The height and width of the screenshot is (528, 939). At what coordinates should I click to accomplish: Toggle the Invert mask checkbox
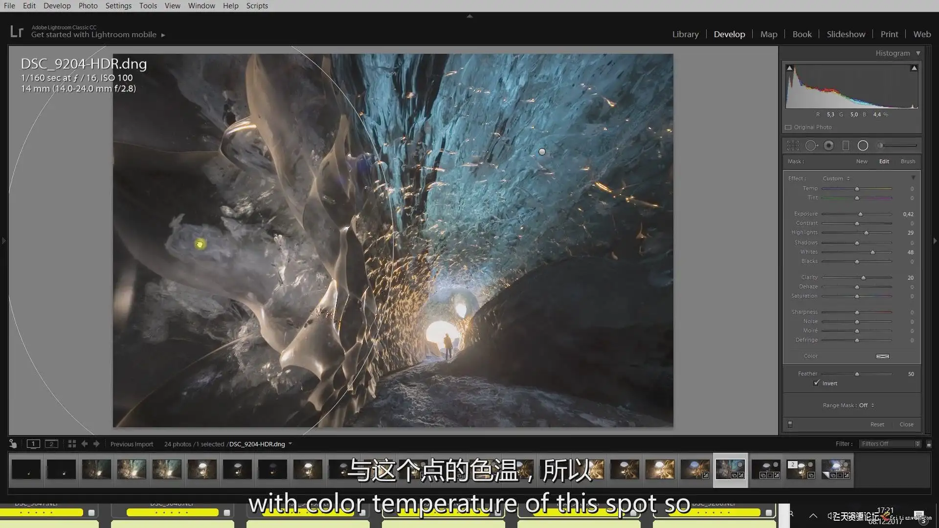[x=816, y=383]
